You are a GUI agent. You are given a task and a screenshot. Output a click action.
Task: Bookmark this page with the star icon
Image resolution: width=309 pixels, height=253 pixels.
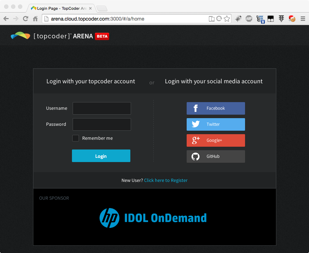pyautogui.click(x=227, y=19)
